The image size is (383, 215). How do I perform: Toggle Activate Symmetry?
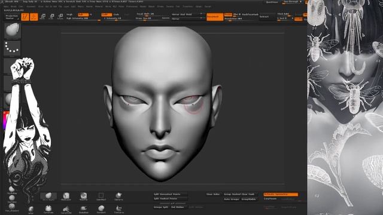tap(281, 194)
